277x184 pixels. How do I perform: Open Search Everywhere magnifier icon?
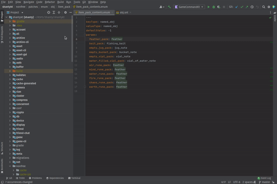click(263, 7)
